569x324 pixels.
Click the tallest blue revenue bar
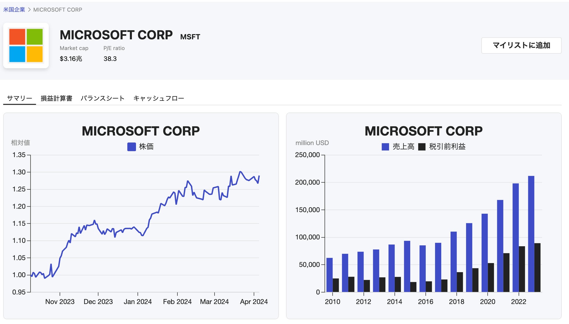pos(531,234)
